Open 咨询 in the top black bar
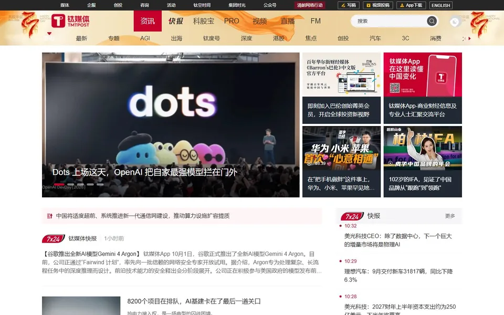This screenshot has height=315, width=504. (x=145, y=5)
